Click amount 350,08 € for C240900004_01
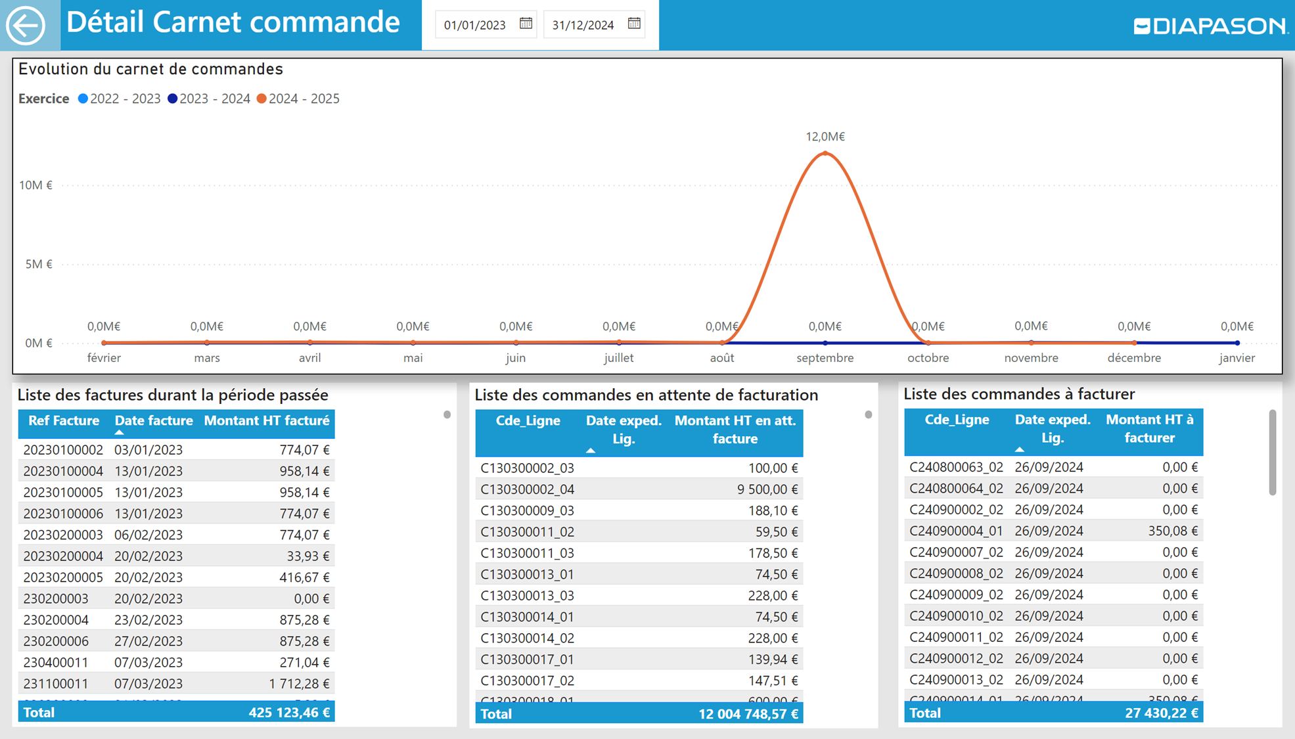 (1173, 531)
